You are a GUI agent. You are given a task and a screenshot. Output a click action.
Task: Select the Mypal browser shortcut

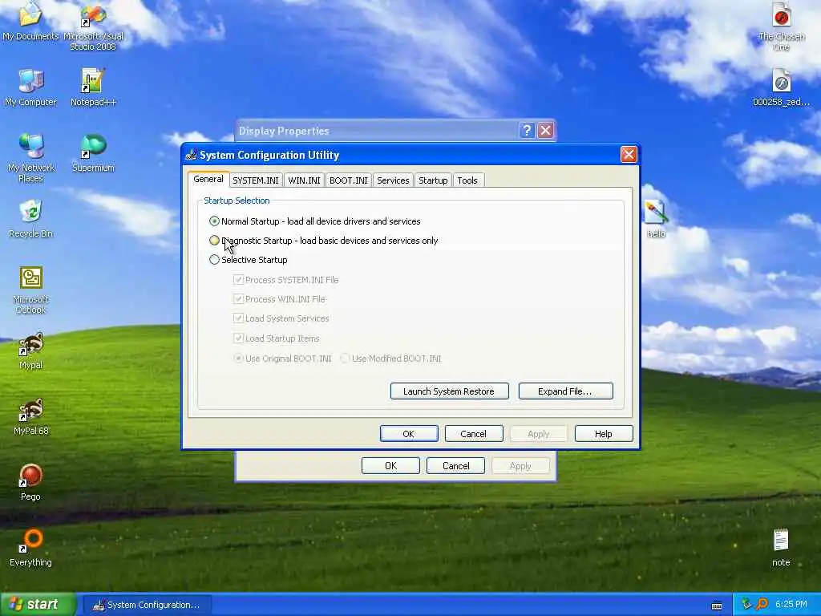(x=30, y=351)
